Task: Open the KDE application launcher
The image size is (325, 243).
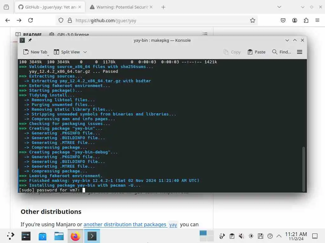Action: [x=10, y=236]
